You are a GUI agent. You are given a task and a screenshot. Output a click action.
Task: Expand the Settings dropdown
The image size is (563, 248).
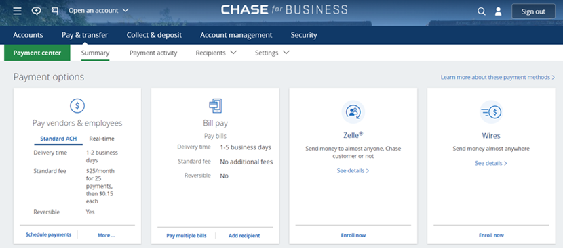point(272,53)
